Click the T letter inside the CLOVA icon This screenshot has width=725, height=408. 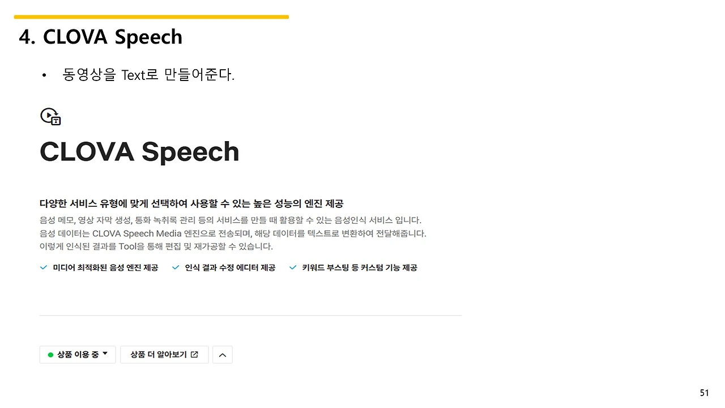[x=56, y=121]
